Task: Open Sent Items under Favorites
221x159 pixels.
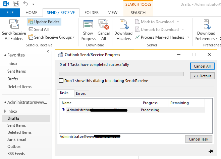Action: coord(17,71)
